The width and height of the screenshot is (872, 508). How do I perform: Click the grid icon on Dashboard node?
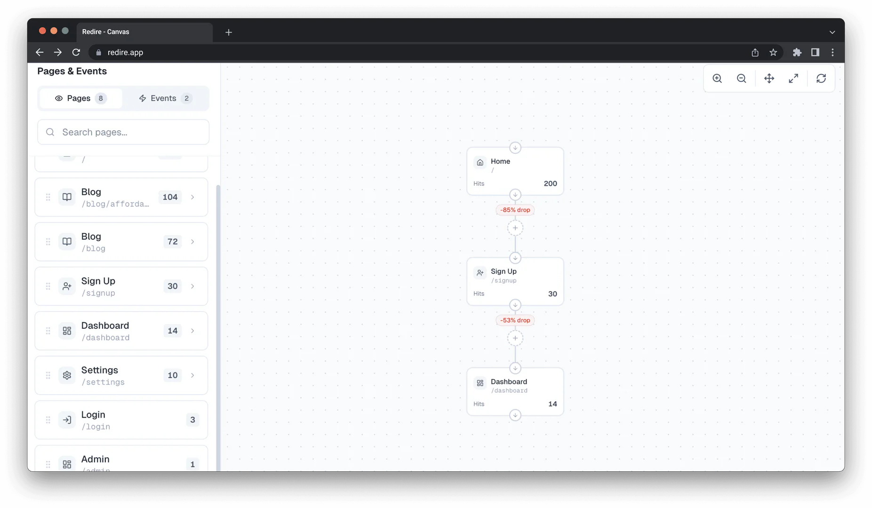tap(480, 383)
